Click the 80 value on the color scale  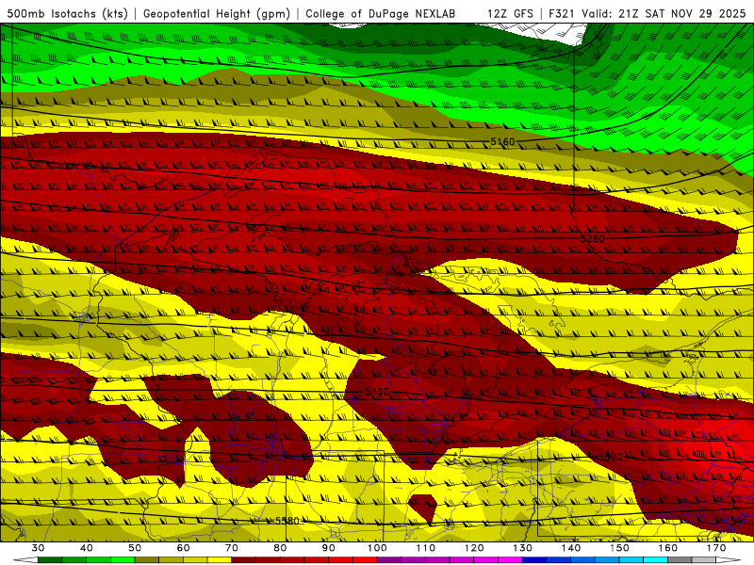point(280,548)
